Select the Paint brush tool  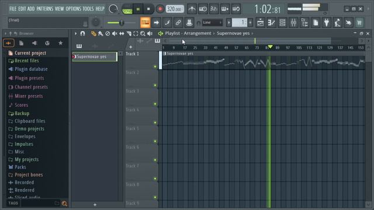click(x=101, y=34)
